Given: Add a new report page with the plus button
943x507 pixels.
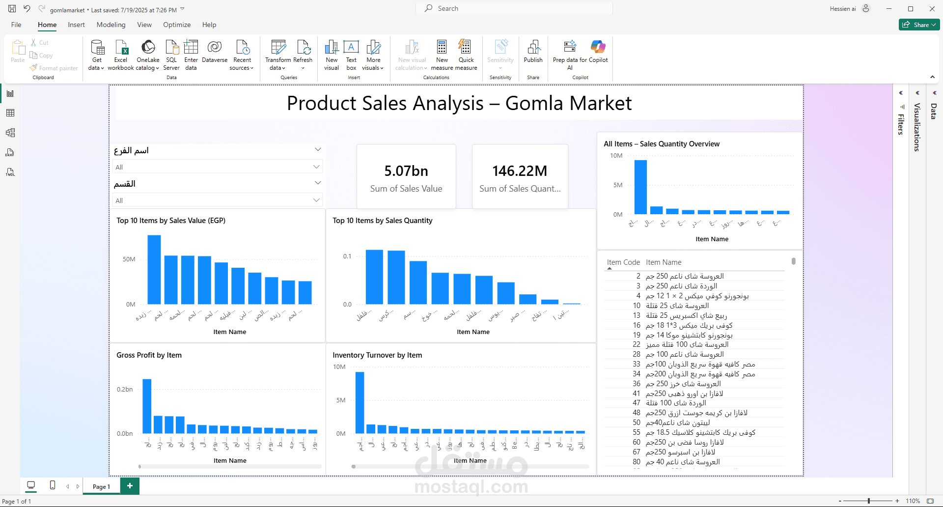Looking at the screenshot, I should click(130, 486).
